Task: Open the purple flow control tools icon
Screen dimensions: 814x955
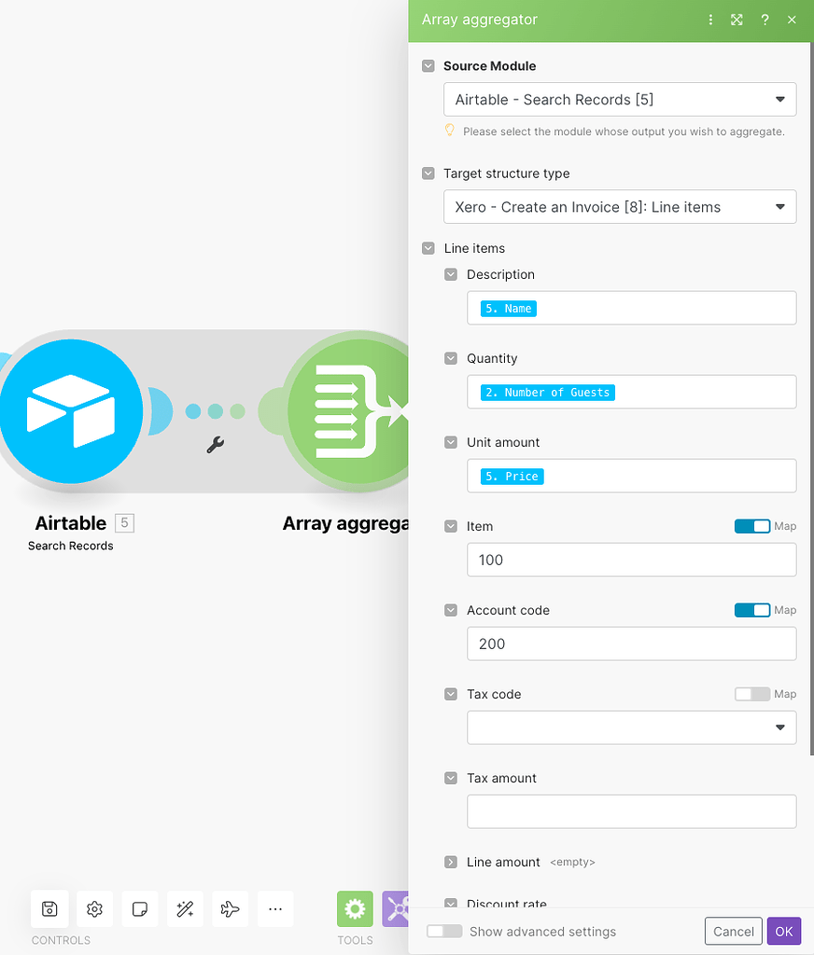Action: coord(395,909)
